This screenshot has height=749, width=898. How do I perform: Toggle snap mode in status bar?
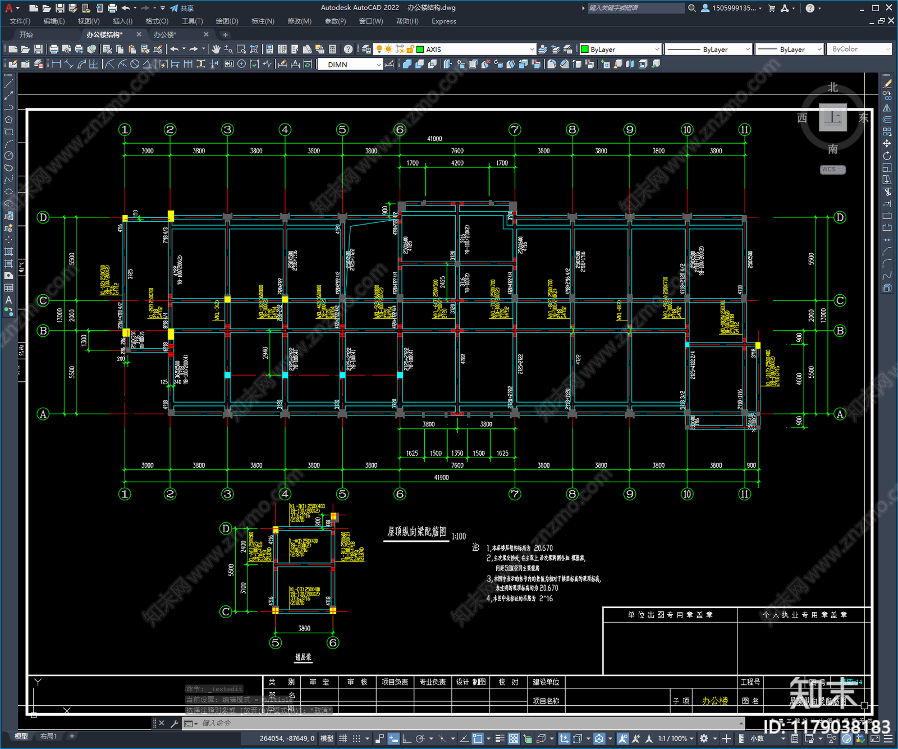tap(356, 738)
